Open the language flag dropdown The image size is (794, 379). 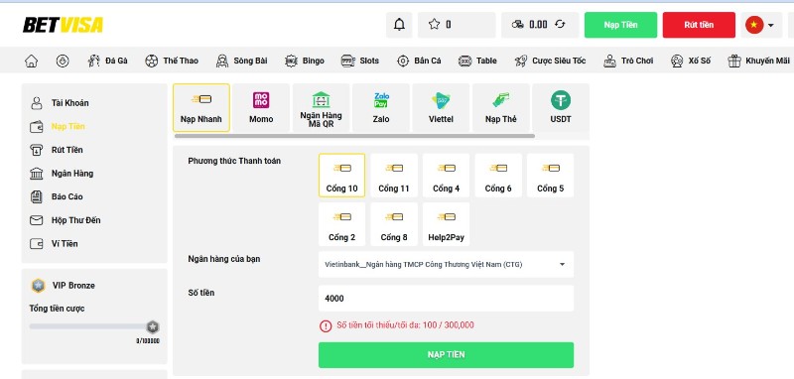pos(759,25)
